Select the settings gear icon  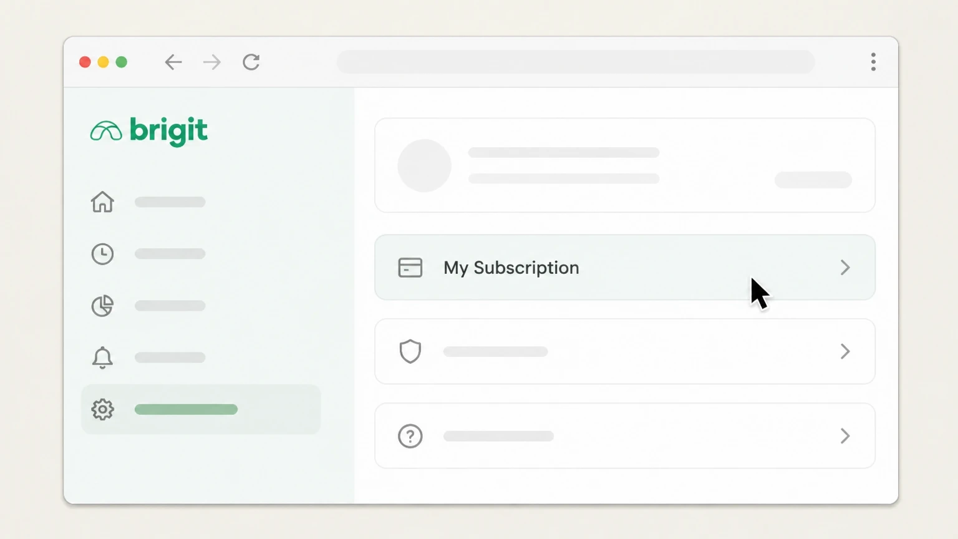pos(102,409)
